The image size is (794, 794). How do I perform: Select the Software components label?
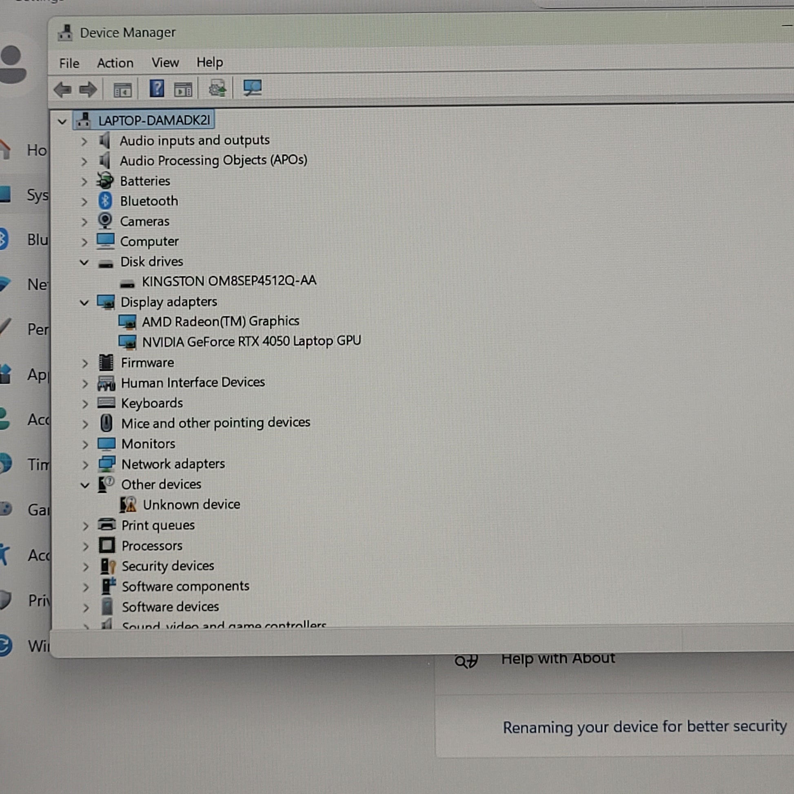(x=185, y=586)
